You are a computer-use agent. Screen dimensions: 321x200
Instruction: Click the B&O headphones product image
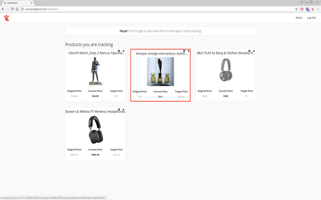226,70
